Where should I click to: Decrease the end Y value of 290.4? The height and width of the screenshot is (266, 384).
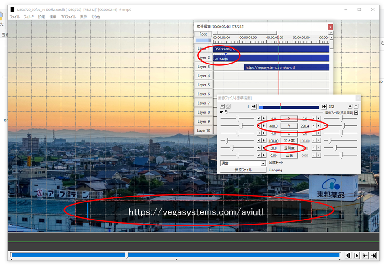click(314, 126)
